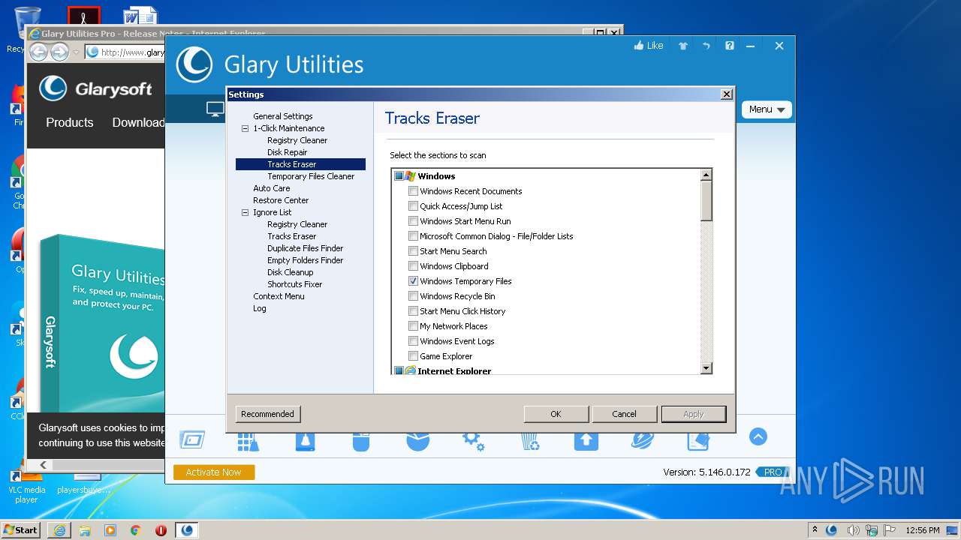The width and height of the screenshot is (961, 540).
Task: Enable Windows Recycle Bin checkbox
Action: tap(413, 296)
